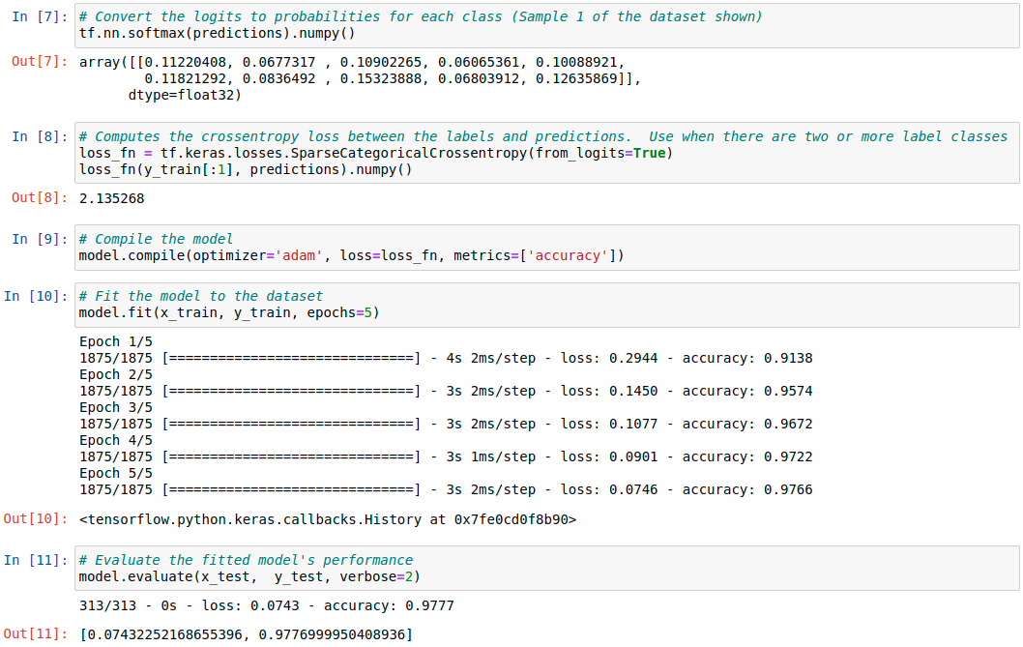Click the 'adam' optimizer string
The height and width of the screenshot is (647, 1023).
tap(299, 256)
